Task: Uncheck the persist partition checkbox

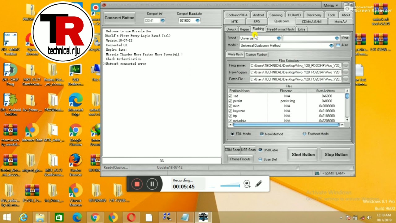Action: [230, 101]
